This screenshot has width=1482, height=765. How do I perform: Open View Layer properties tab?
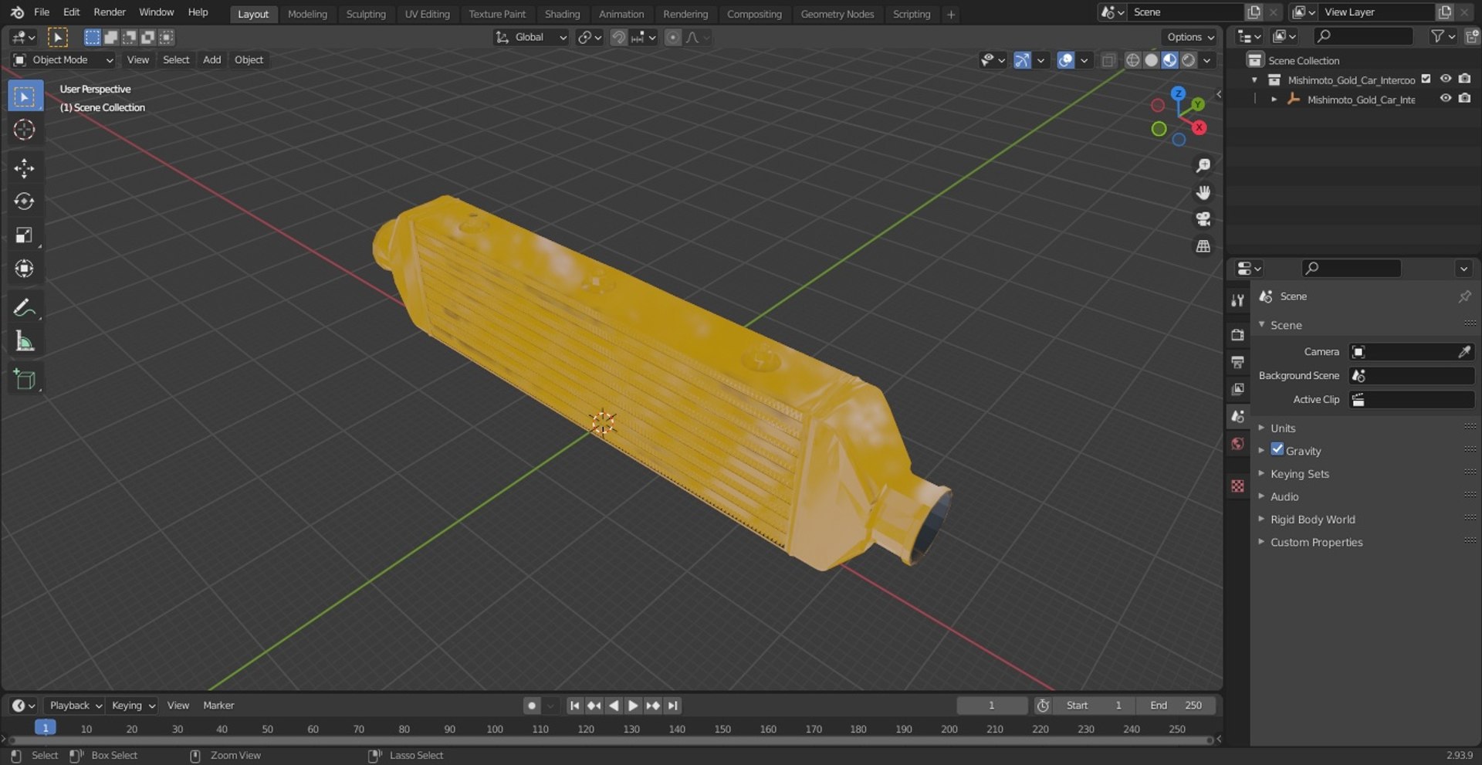click(1237, 389)
